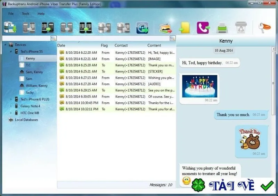This screenshot has height=196, width=278.
Task: Expand Ted's iPhone 6 PLUS node
Action: point(11,99)
